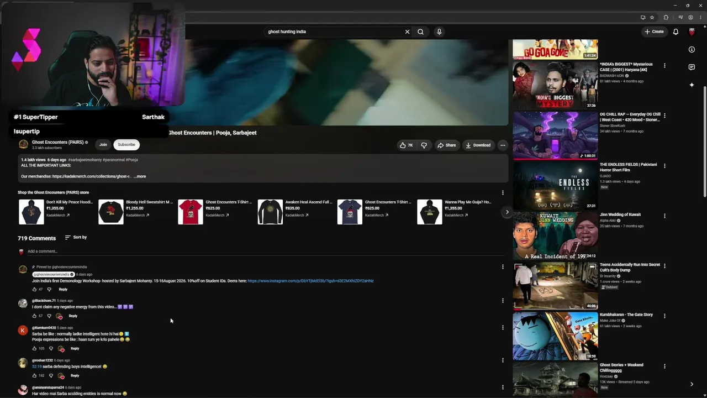Dislike the video
The width and height of the screenshot is (707, 398).
click(x=424, y=145)
